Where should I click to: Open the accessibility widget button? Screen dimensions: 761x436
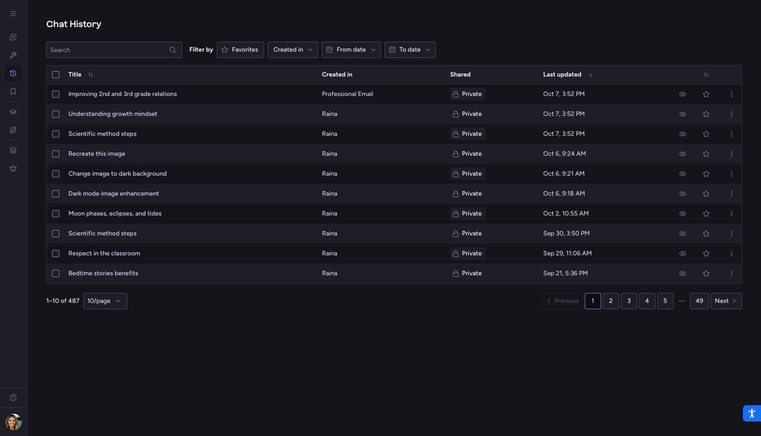click(x=751, y=413)
